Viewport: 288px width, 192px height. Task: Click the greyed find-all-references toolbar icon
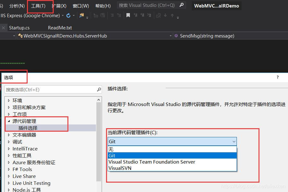(158, 15)
